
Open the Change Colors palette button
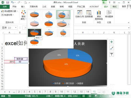tap(23, 15)
